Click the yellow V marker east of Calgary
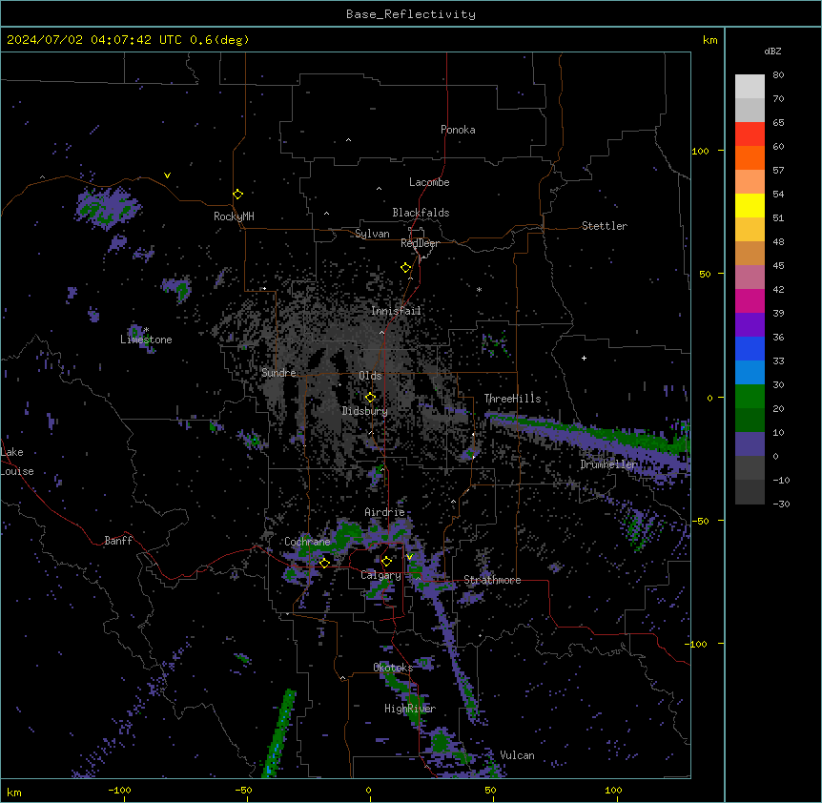 [409, 557]
